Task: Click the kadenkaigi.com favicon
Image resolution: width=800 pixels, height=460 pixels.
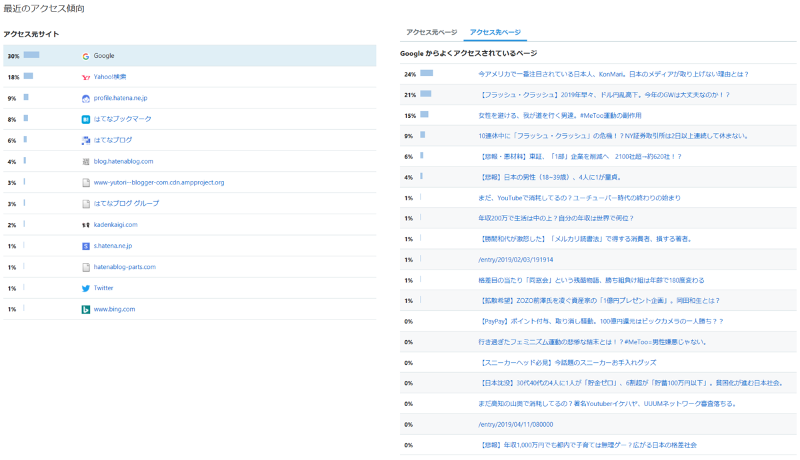Action: click(x=85, y=225)
